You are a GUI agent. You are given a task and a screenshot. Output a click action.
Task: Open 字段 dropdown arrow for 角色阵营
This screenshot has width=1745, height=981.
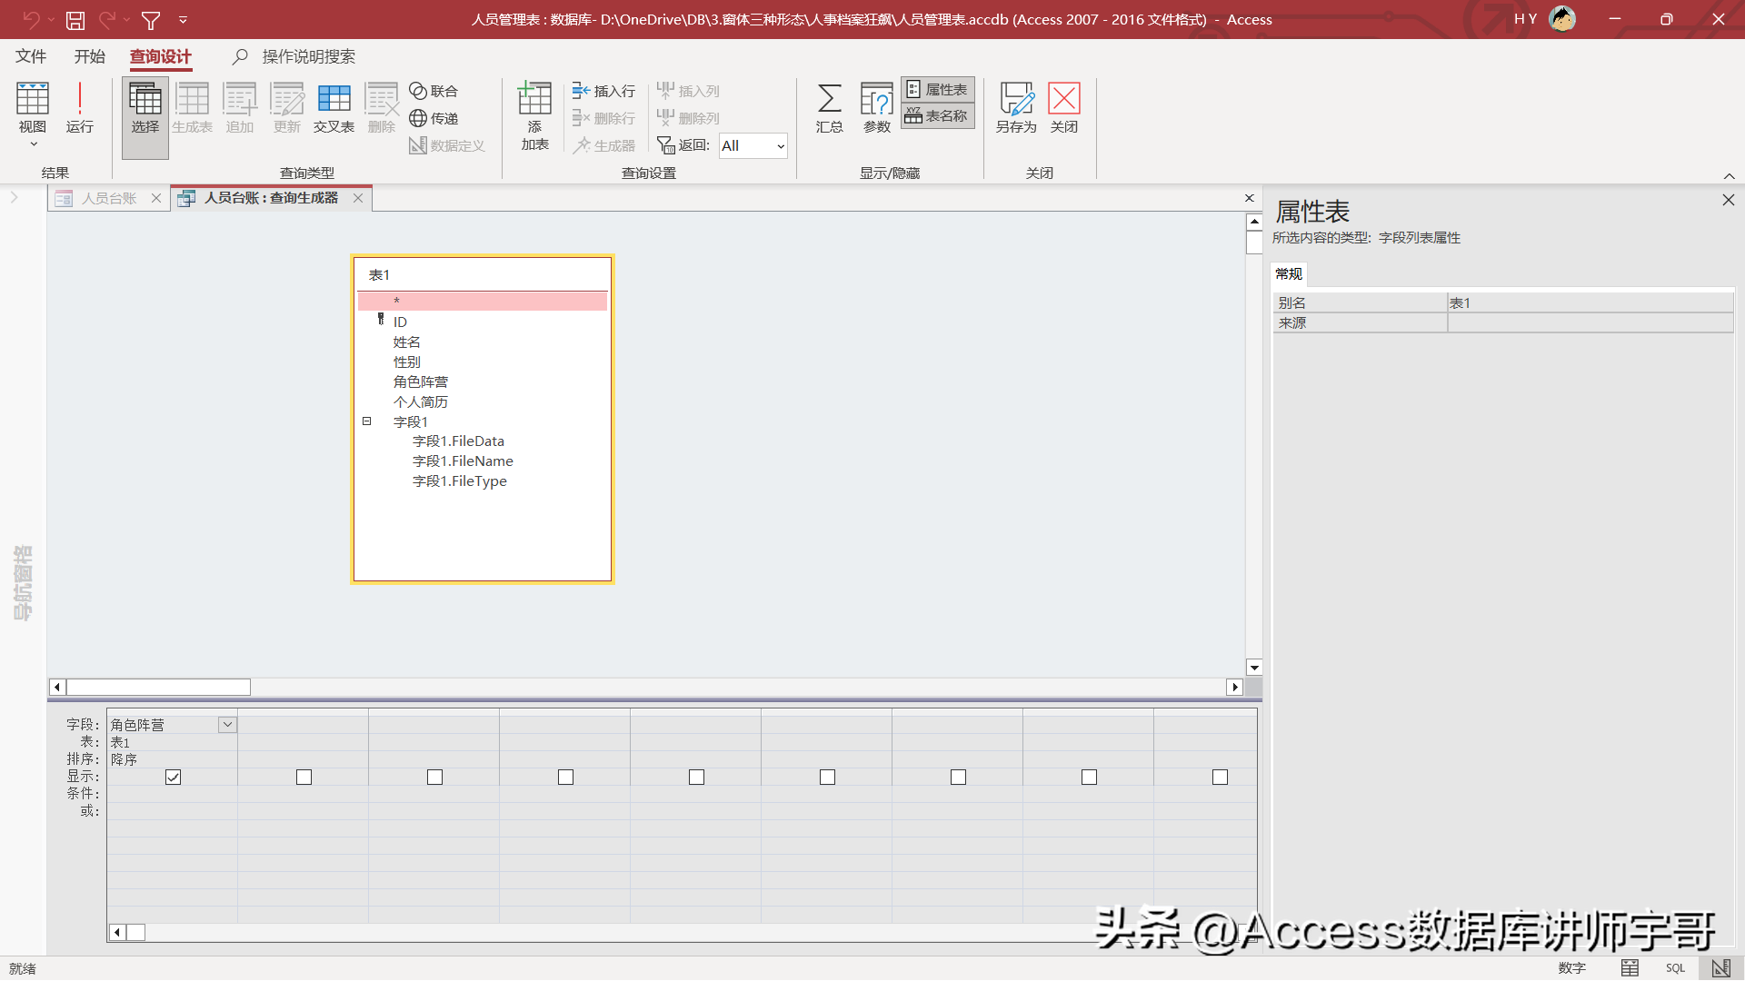(x=227, y=725)
